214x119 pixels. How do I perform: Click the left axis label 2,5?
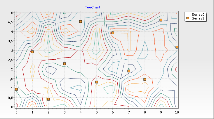[11, 60]
